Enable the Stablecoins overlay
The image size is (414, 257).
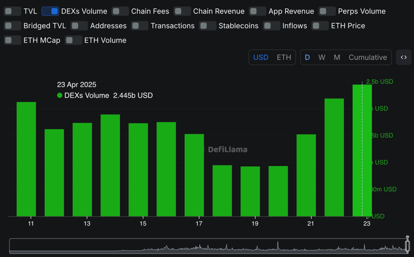[x=207, y=26]
